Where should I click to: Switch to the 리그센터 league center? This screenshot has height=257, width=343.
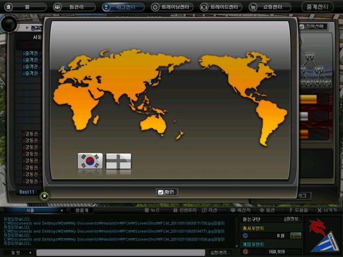click(x=123, y=7)
